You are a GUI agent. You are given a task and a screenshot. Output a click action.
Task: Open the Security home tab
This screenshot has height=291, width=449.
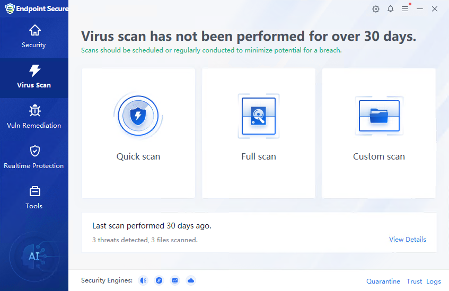coord(34,37)
